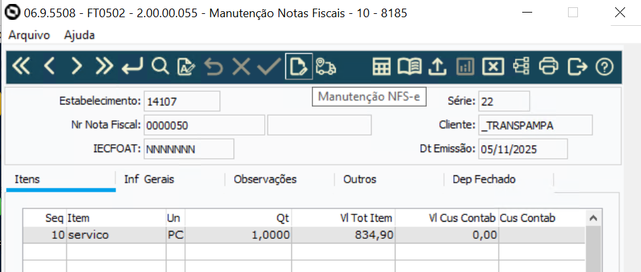
Task: Open the Dep Fechado tab
Action: tap(484, 179)
